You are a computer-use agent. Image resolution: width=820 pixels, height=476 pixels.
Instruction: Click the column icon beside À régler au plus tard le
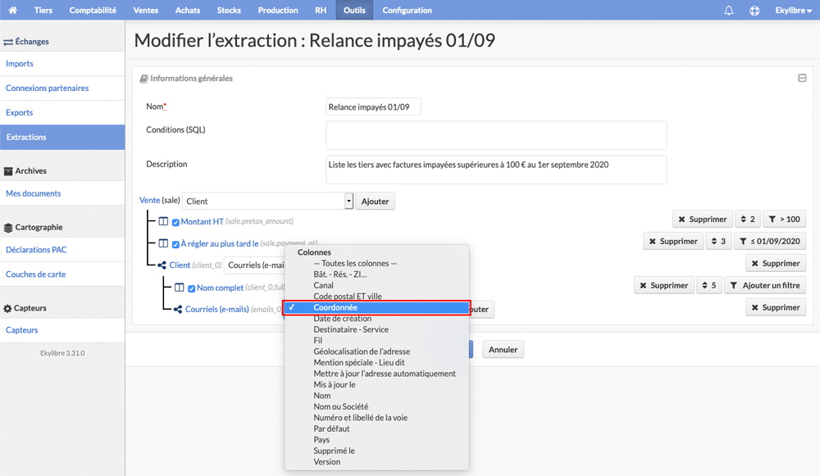(x=163, y=243)
